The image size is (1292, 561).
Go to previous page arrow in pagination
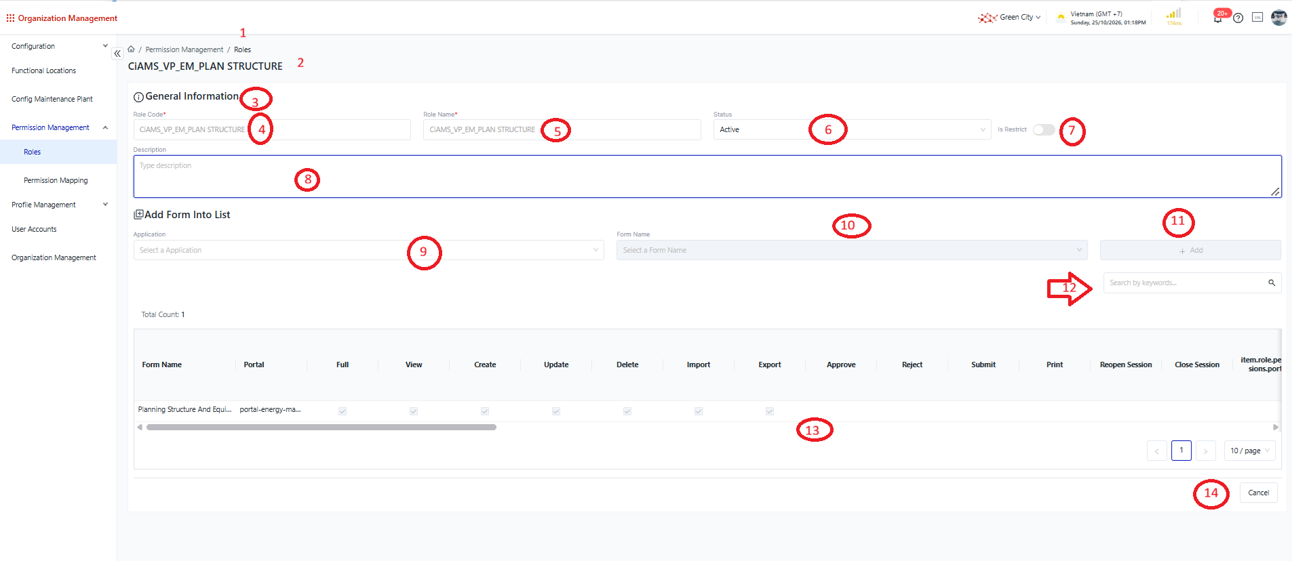pos(1157,451)
